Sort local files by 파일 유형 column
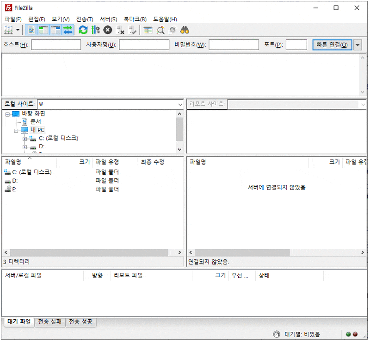The image size is (370, 341). pyautogui.click(x=115, y=162)
